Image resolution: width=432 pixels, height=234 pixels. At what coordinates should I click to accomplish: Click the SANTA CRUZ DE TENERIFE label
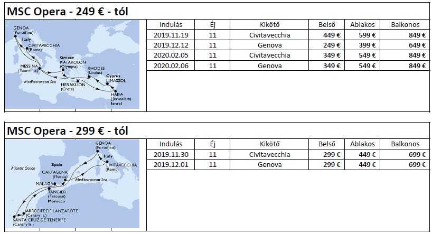pyautogui.click(x=40, y=222)
